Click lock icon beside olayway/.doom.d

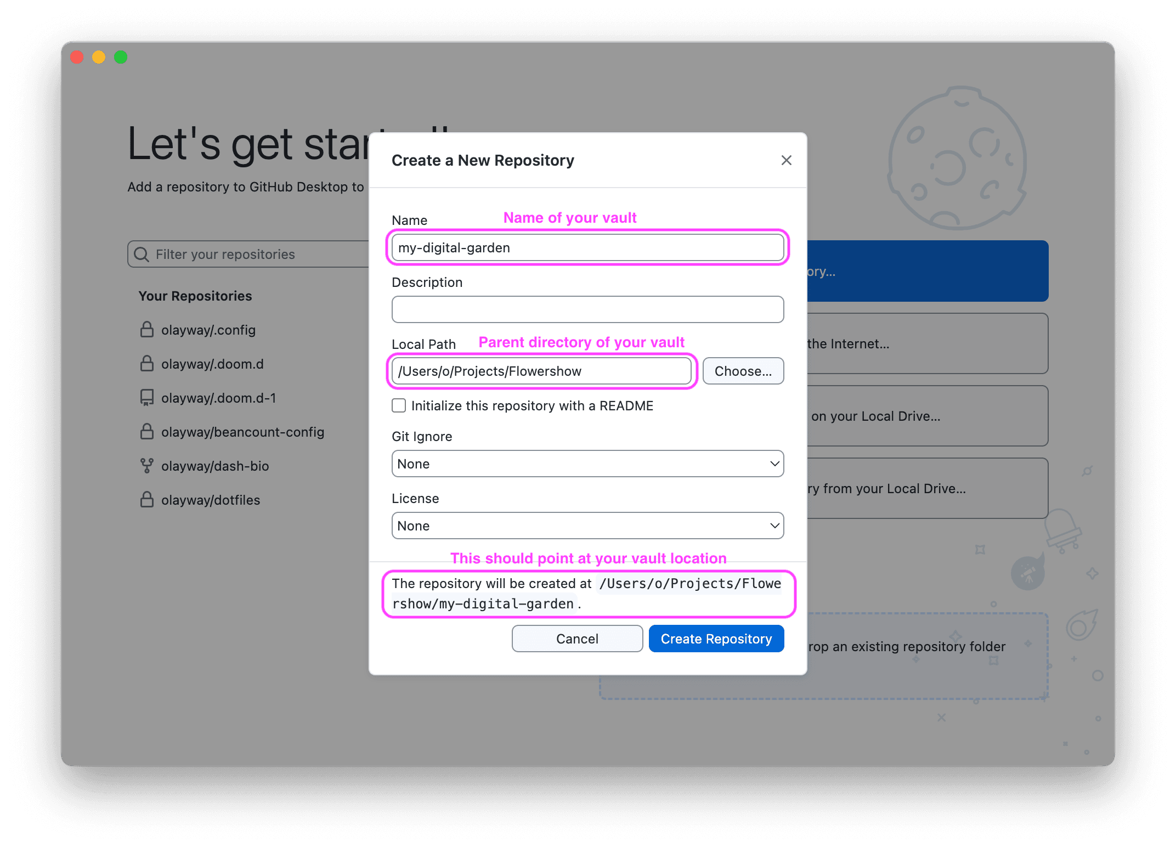pos(146,363)
